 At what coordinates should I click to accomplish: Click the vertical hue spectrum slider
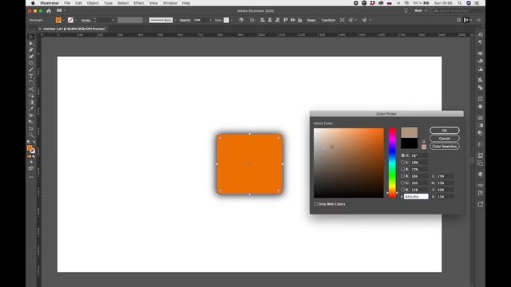tap(392, 163)
